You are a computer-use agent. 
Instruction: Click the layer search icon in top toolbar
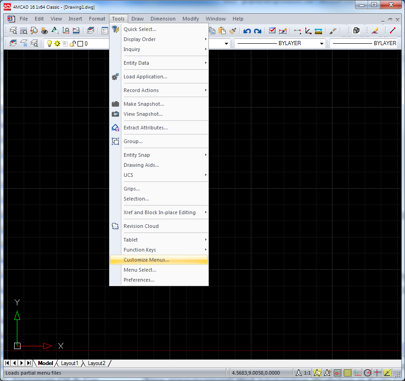click(13, 31)
